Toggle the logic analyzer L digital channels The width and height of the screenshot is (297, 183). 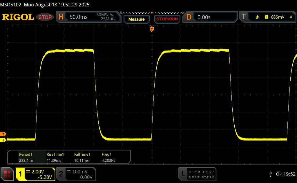[183, 174]
